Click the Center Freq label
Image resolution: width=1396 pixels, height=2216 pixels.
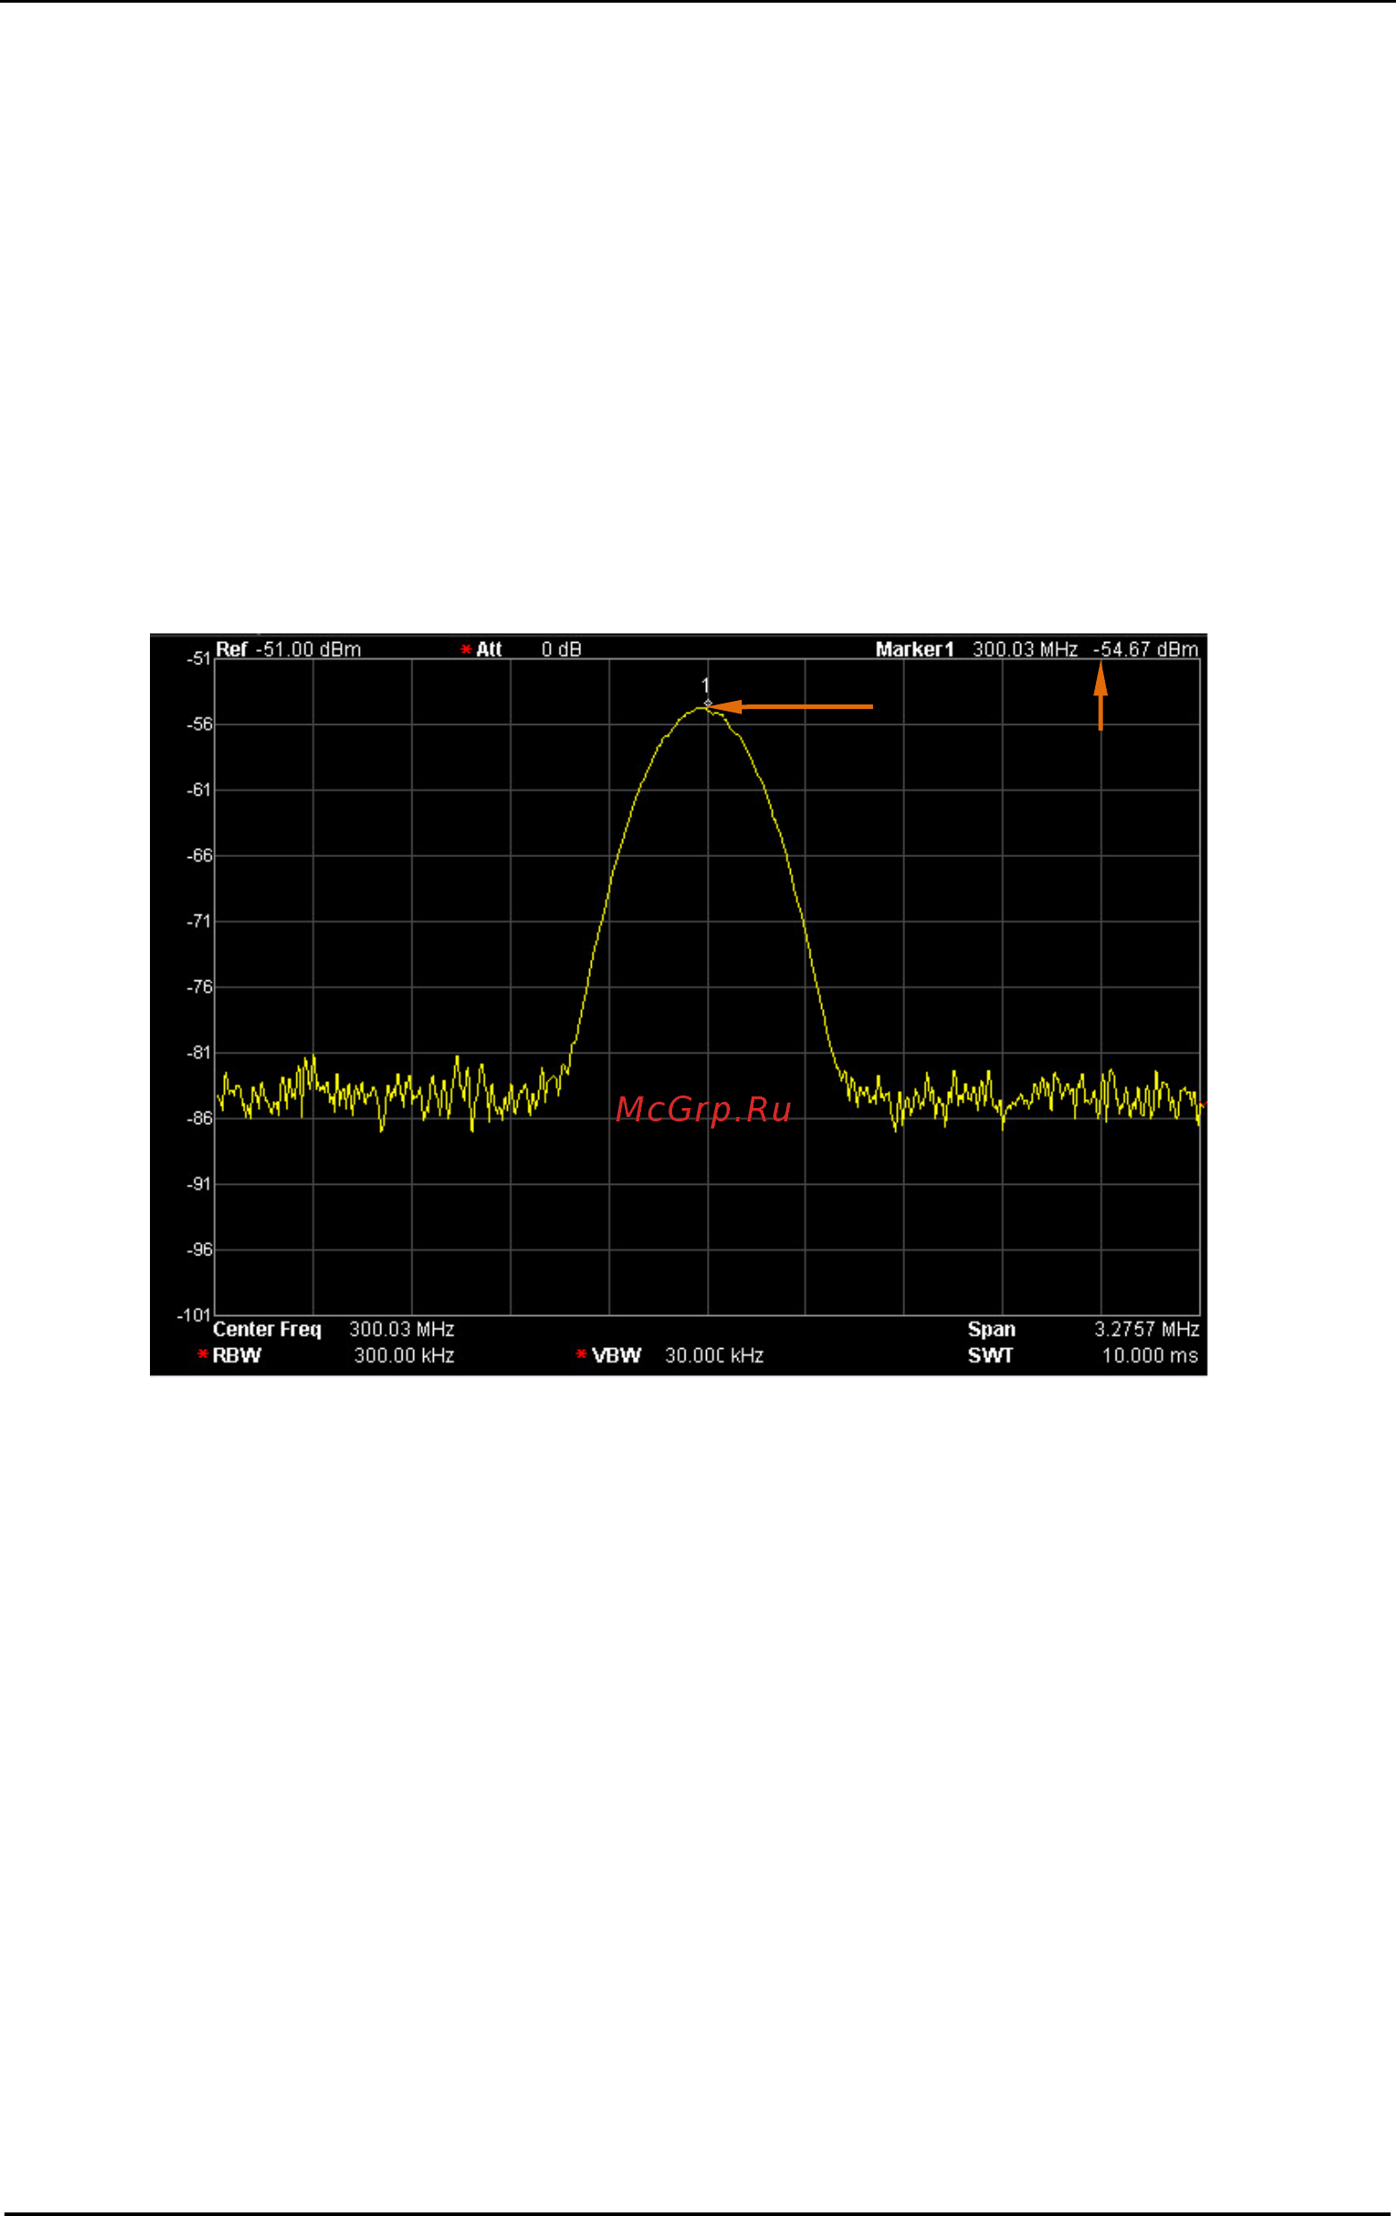click(267, 1329)
